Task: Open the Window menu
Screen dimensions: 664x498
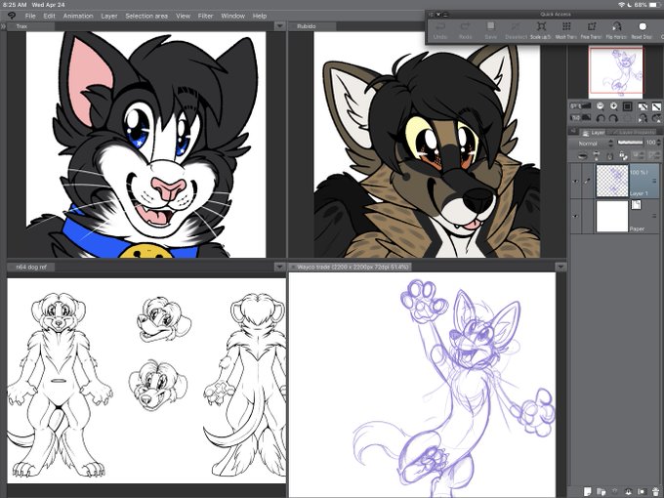Action: pyautogui.click(x=233, y=16)
